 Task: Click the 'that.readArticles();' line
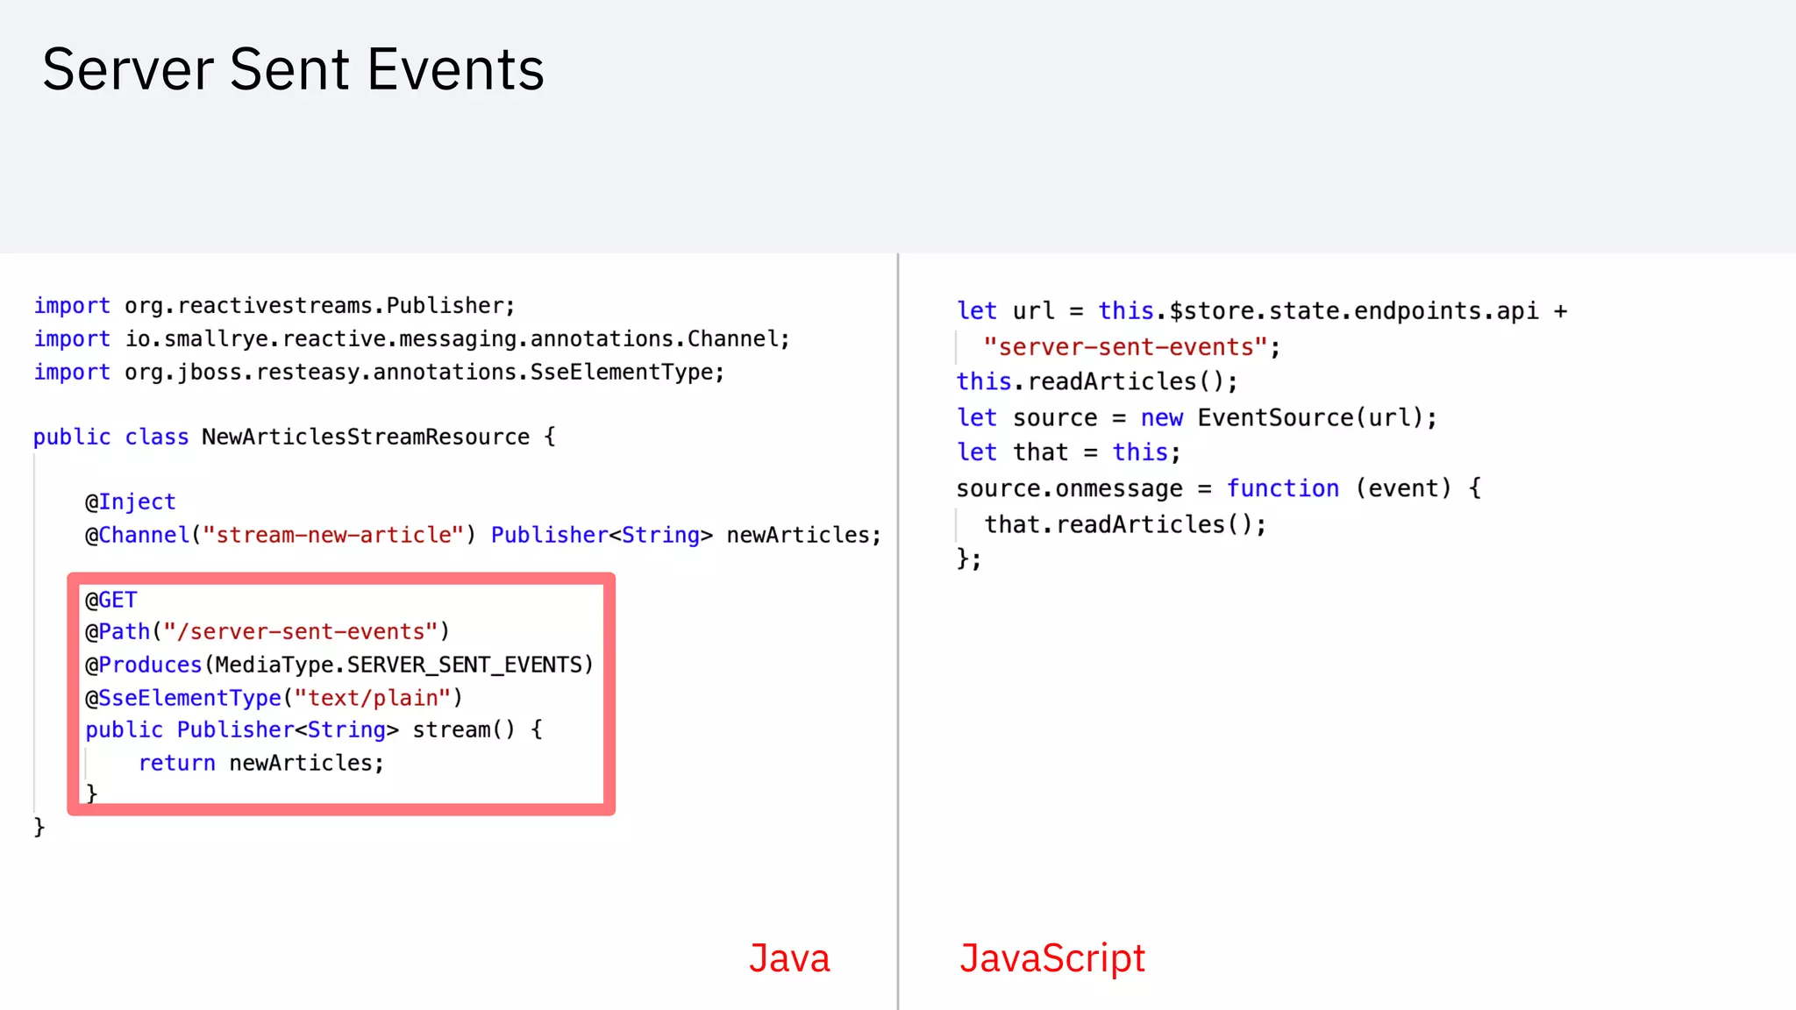click(x=1126, y=524)
